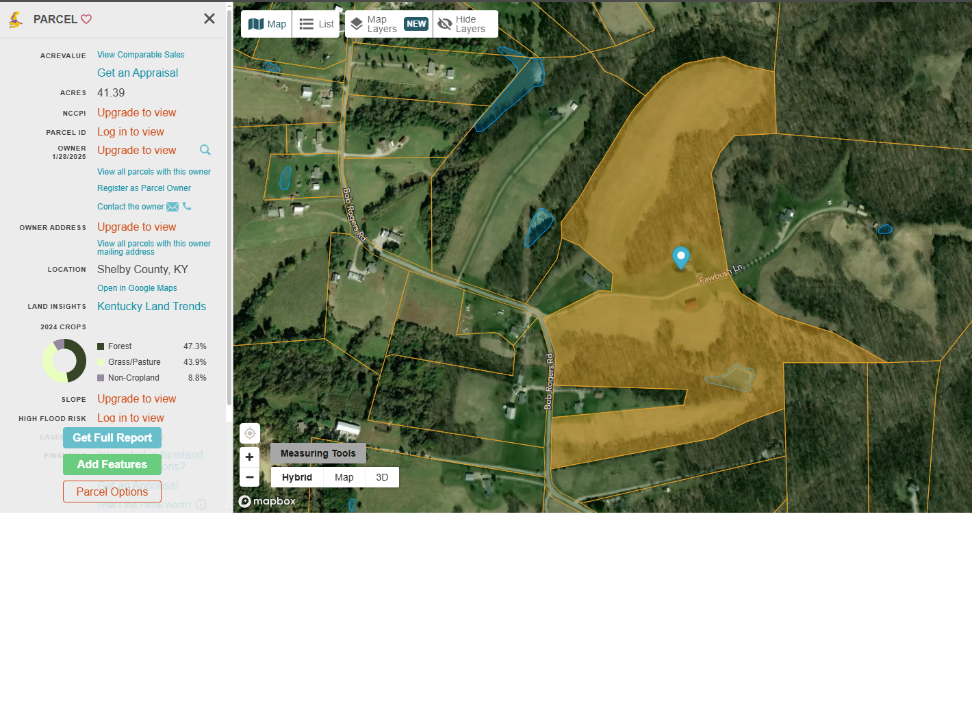Click the 47.3% Forest value
Screen dimensions: 972x701
(x=195, y=346)
